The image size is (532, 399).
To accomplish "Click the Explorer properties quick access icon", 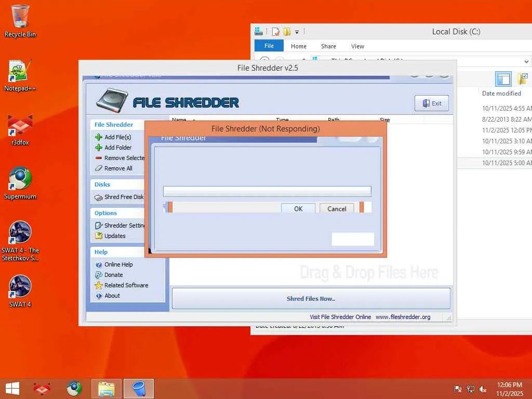I will click(275, 32).
